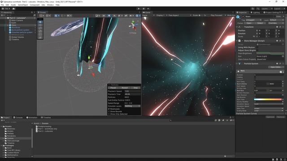Click the Stars GameObject cube icon in the Inspector
Screen dimensions: 287x161
238,17
